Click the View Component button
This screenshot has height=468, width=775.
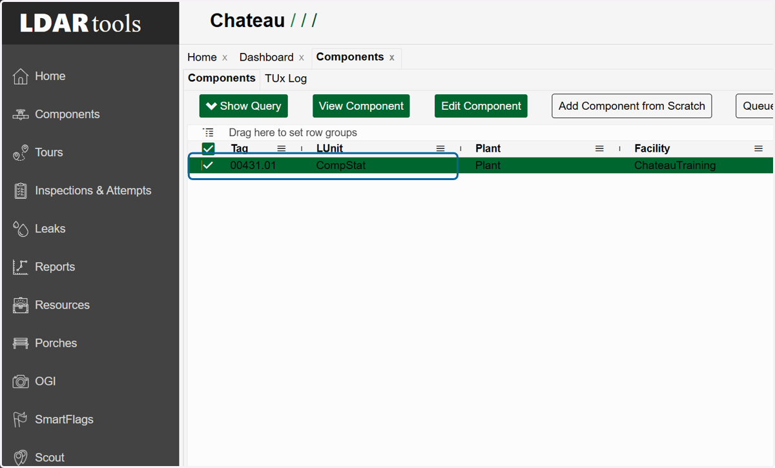[x=362, y=106]
